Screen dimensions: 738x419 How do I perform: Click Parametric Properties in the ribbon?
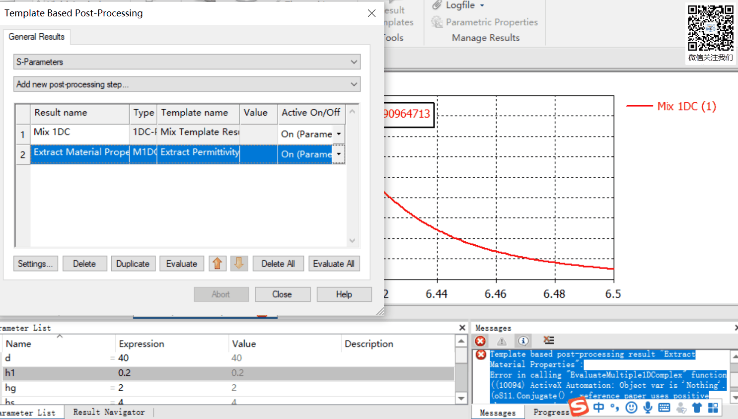pyautogui.click(x=492, y=22)
